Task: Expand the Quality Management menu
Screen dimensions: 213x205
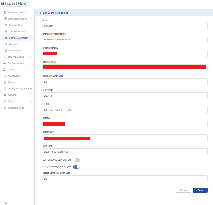Action: tap(31, 89)
